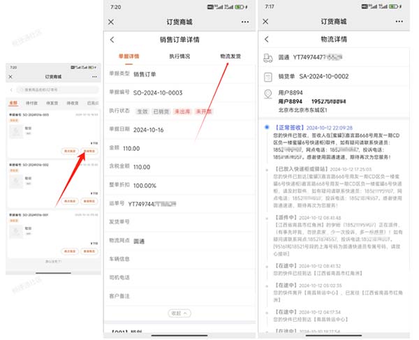Click the document icon beside 销货单
Viewport: 419px width, 340px height.
pyautogui.click(x=267, y=78)
